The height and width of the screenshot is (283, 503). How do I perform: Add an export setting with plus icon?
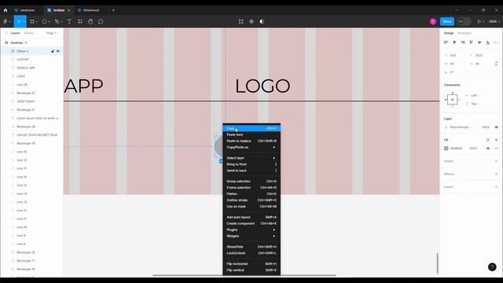(x=496, y=187)
